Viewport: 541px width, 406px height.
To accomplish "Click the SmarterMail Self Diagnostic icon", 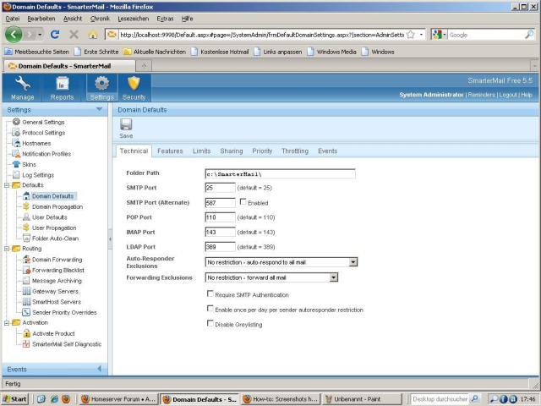I will 26,344.
